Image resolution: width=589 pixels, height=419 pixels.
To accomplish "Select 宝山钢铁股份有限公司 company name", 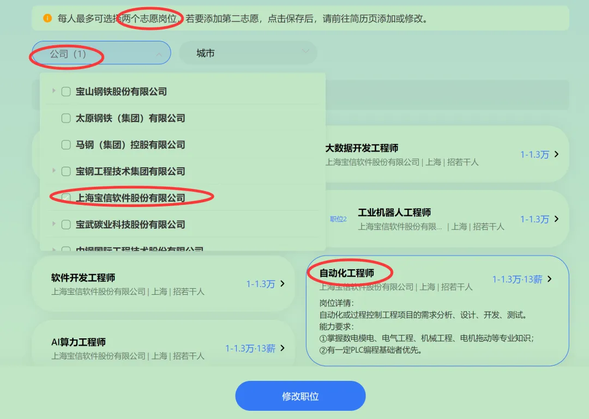I will pyautogui.click(x=121, y=92).
